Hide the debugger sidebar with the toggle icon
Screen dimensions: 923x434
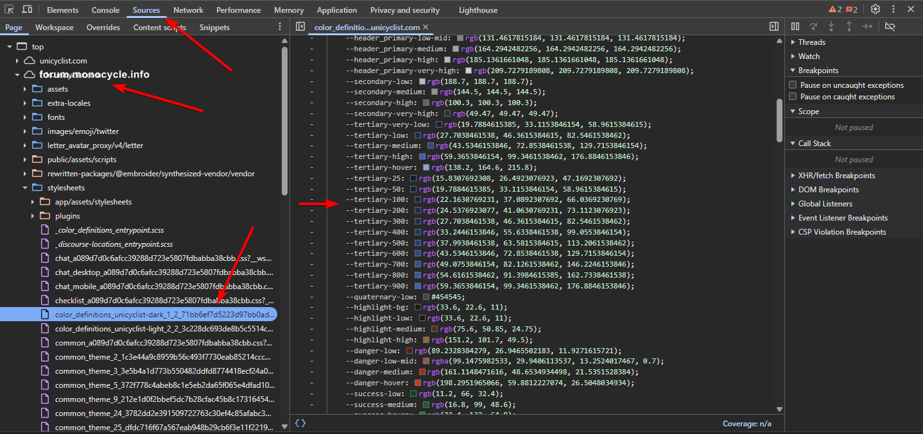pyautogui.click(x=774, y=27)
